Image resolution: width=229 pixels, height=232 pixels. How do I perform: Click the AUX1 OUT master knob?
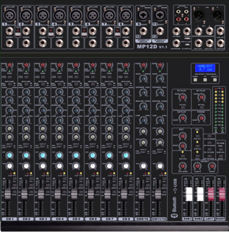[183, 136]
